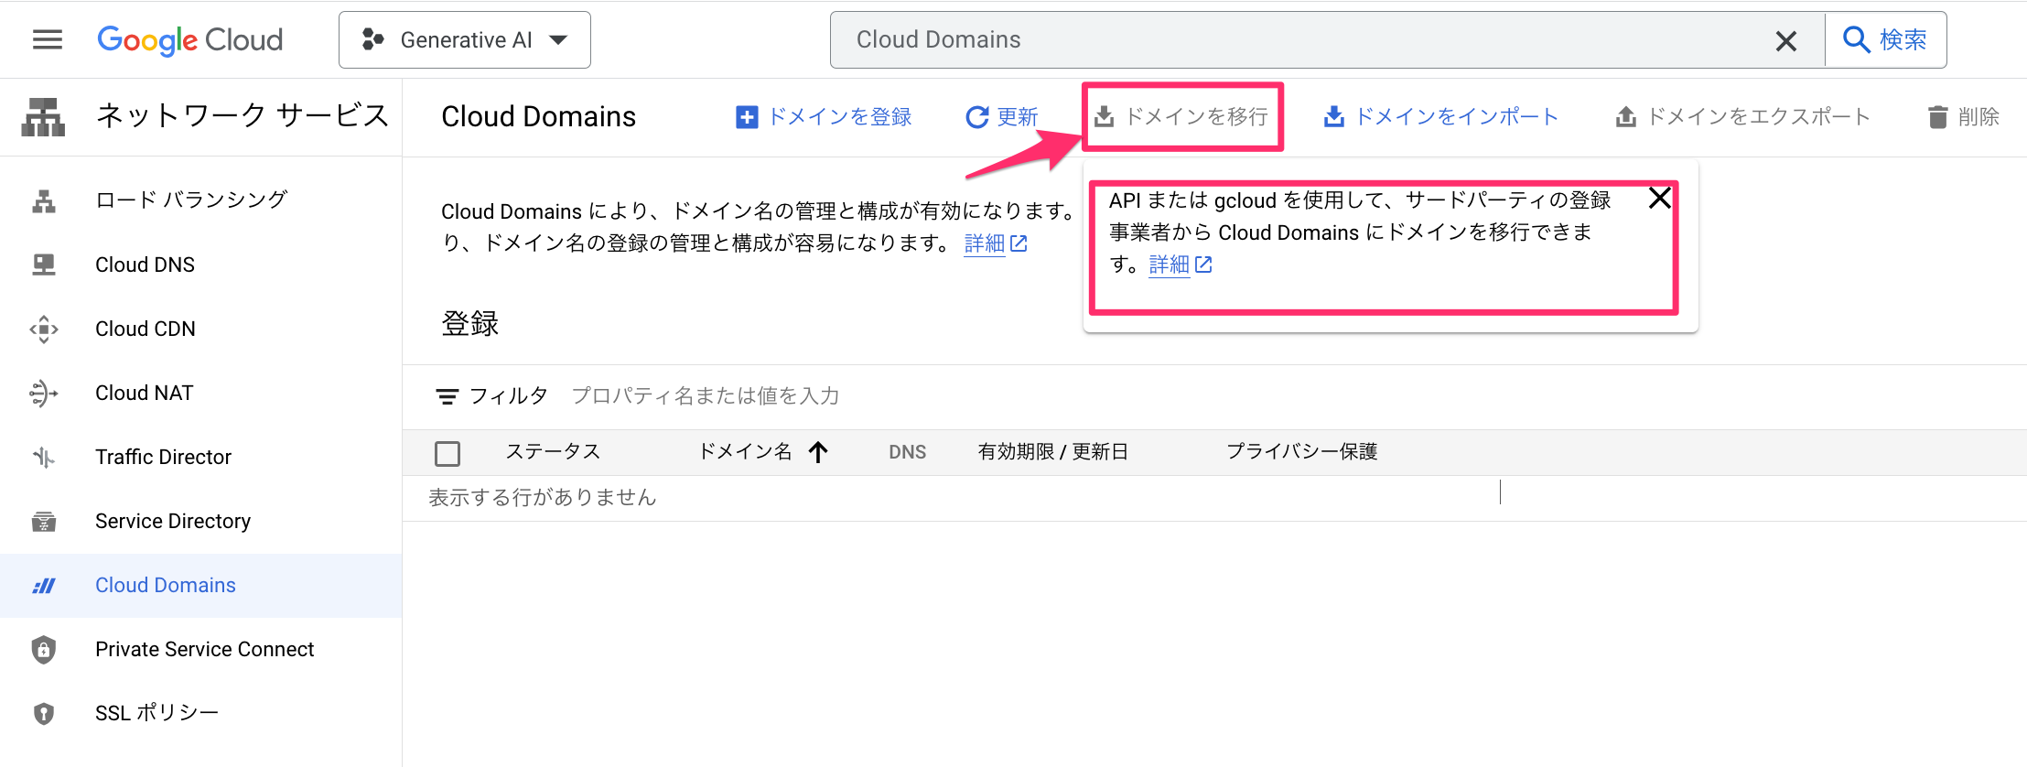Viewport: 2027px width, 767px height.
Task: Select Cloud Domains in the sidebar
Action: 166,585
